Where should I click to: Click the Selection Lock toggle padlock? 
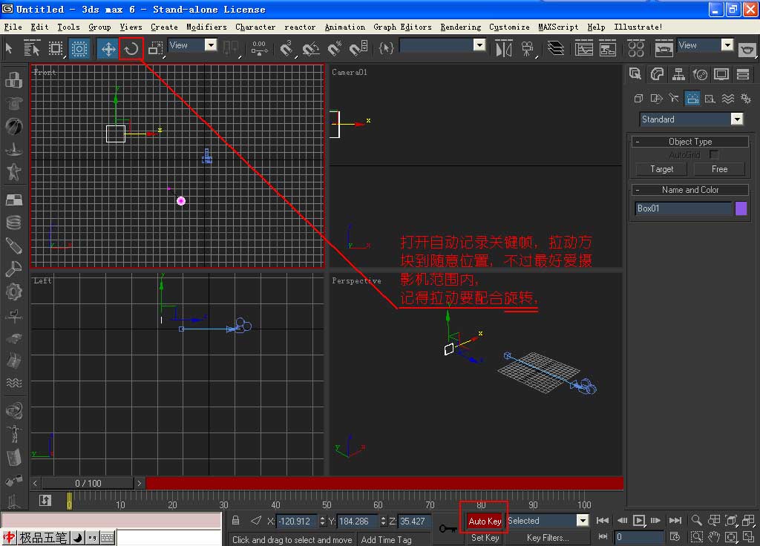pos(235,521)
